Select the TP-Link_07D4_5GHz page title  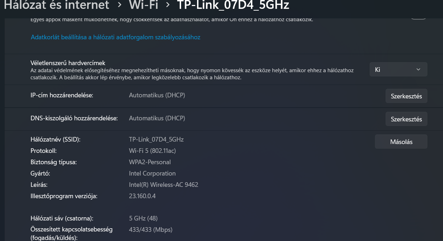[233, 5]
